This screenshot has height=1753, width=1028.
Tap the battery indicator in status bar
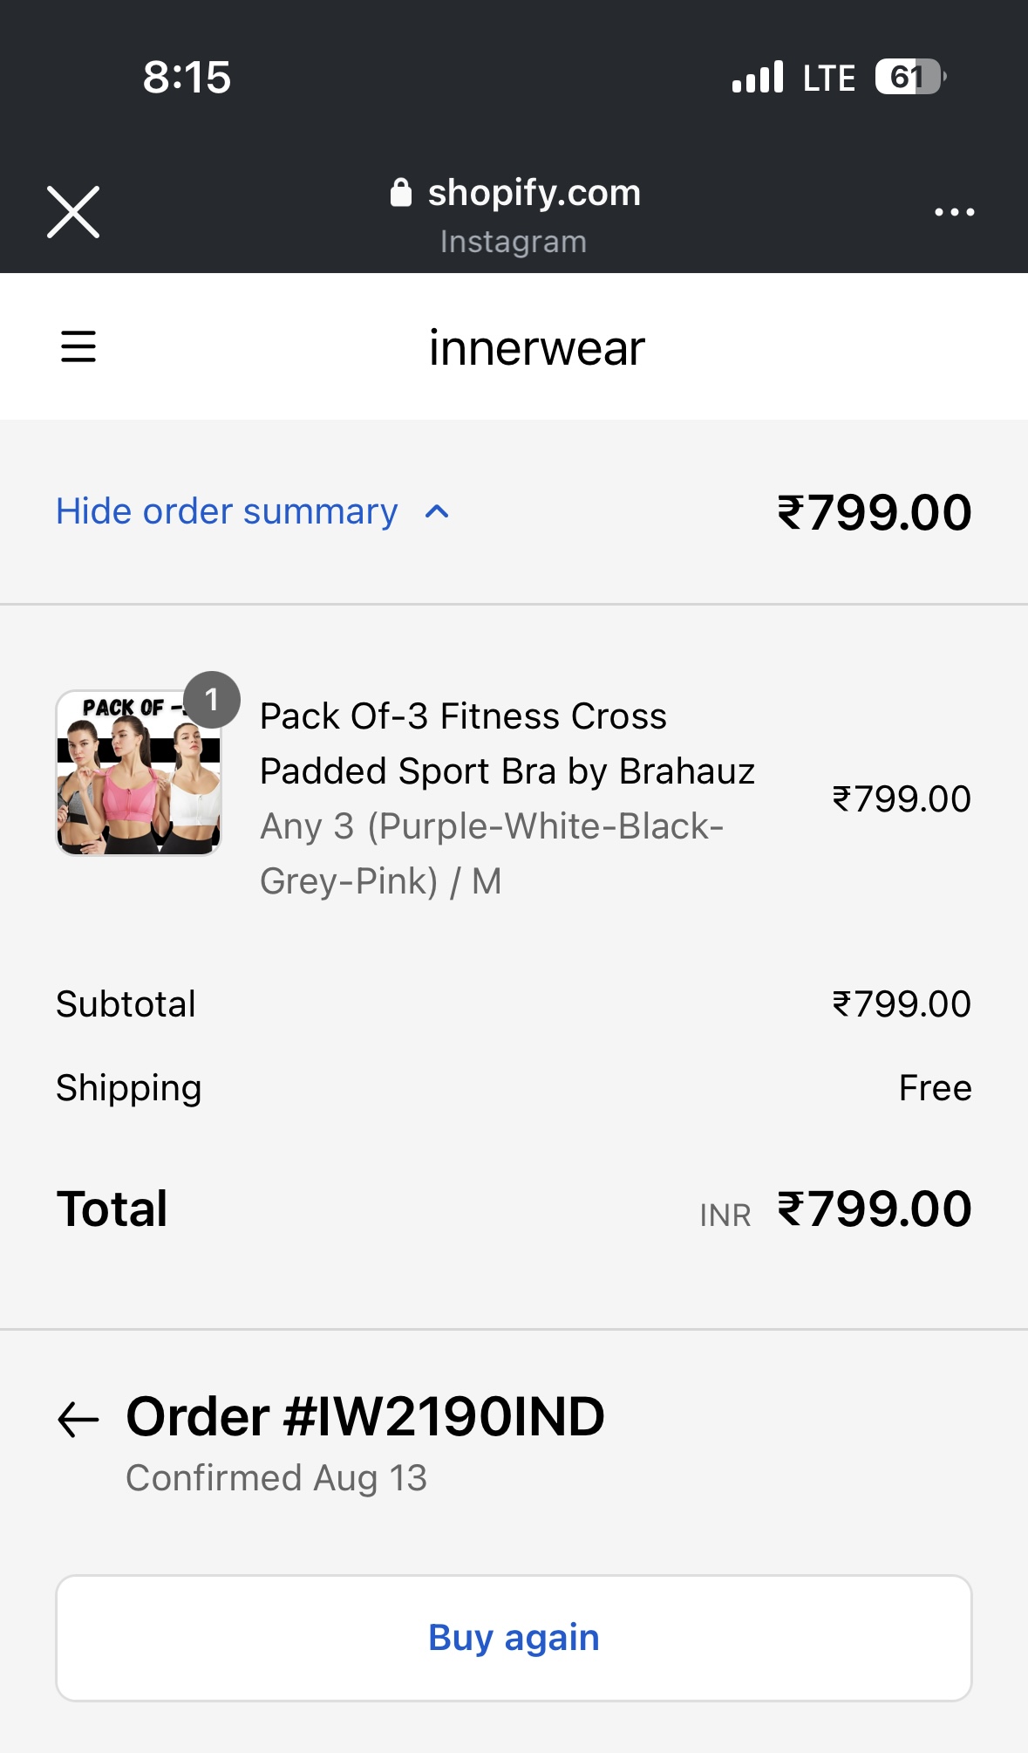pyautogui.click(x=909, y=77)
